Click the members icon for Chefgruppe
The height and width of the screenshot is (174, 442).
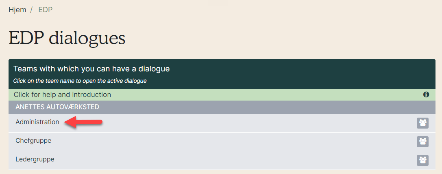coord(422,142)
